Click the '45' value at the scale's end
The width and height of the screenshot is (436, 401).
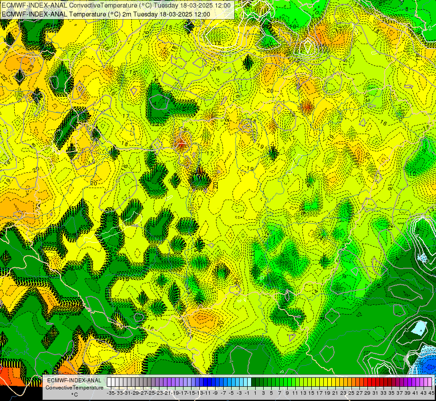431,393
